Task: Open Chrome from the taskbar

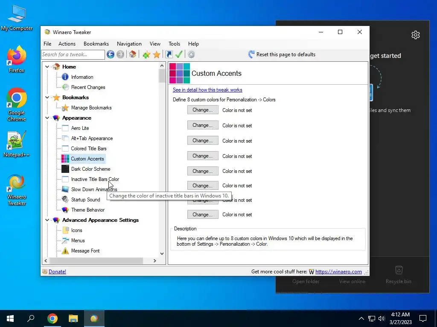Action: point(52,318)
